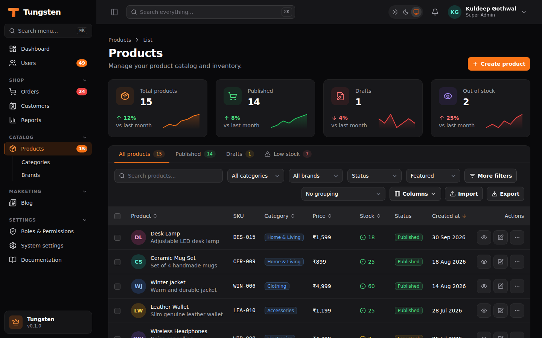Viewport: 542px width, 338px height.
Task: Switch to the Published tab
Action: click(x=195, y=154)
